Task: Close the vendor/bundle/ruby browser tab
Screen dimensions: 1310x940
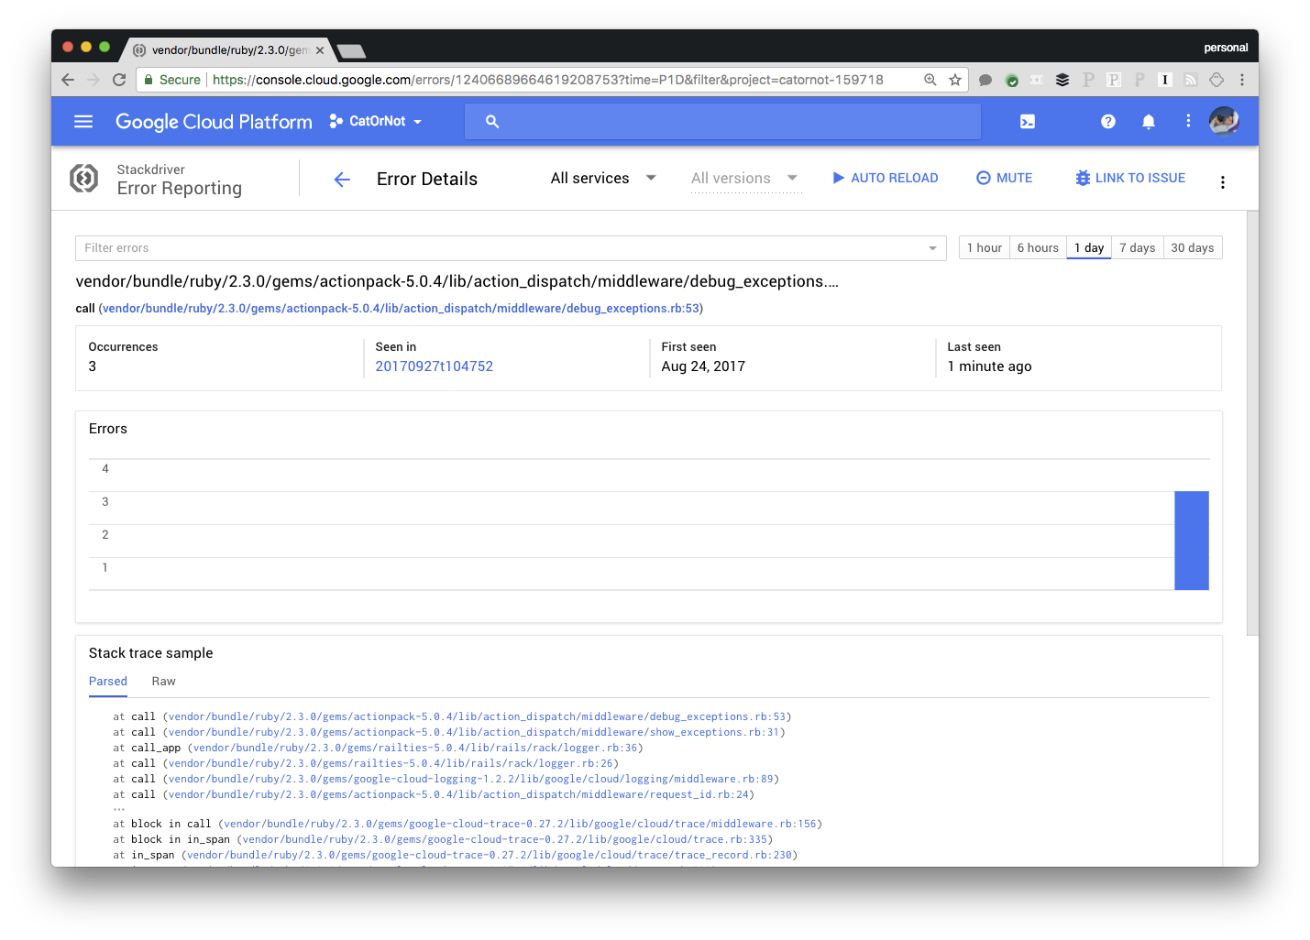Action: pyautogui.click(x=320, y=50)
